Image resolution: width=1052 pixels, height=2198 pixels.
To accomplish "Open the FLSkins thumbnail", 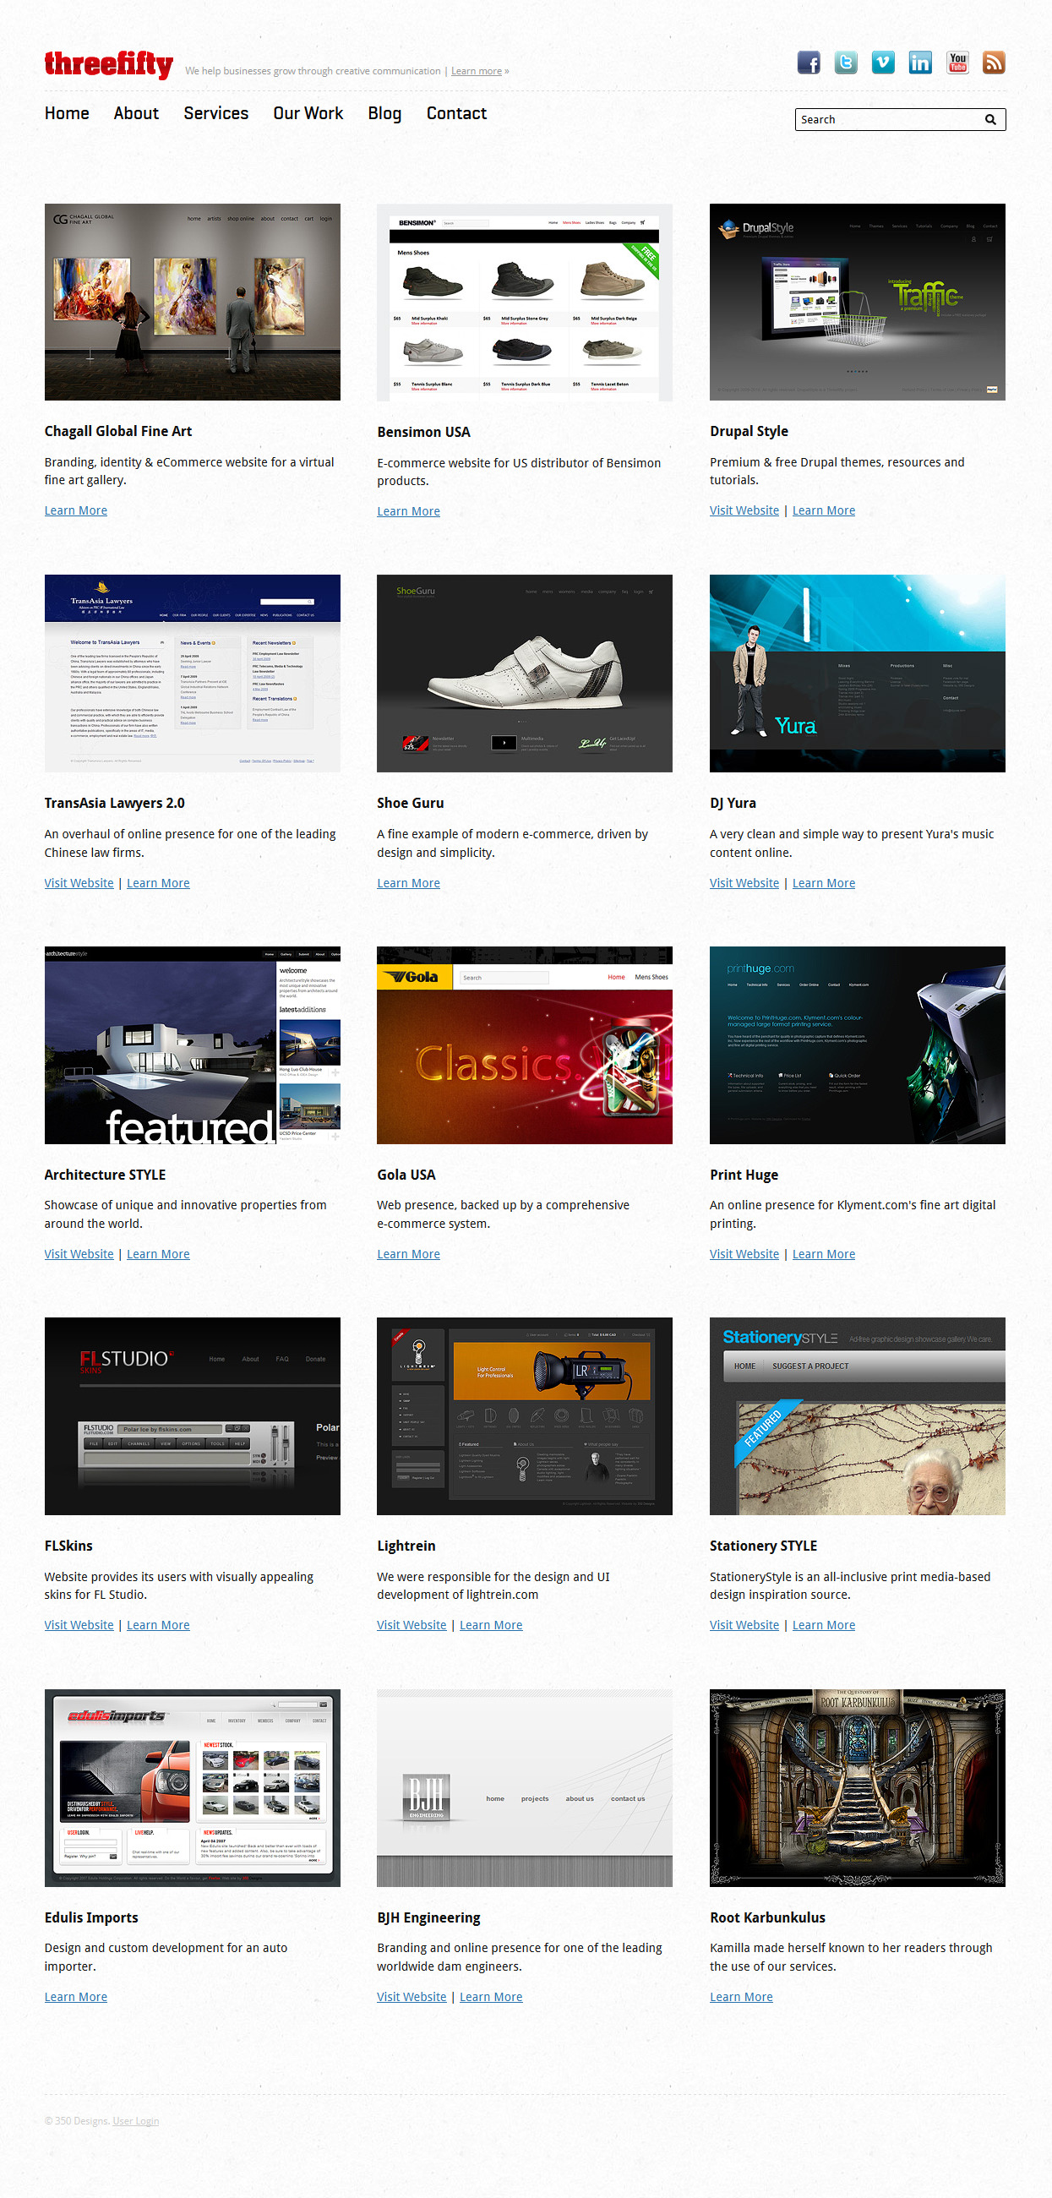I will 192,1416.
